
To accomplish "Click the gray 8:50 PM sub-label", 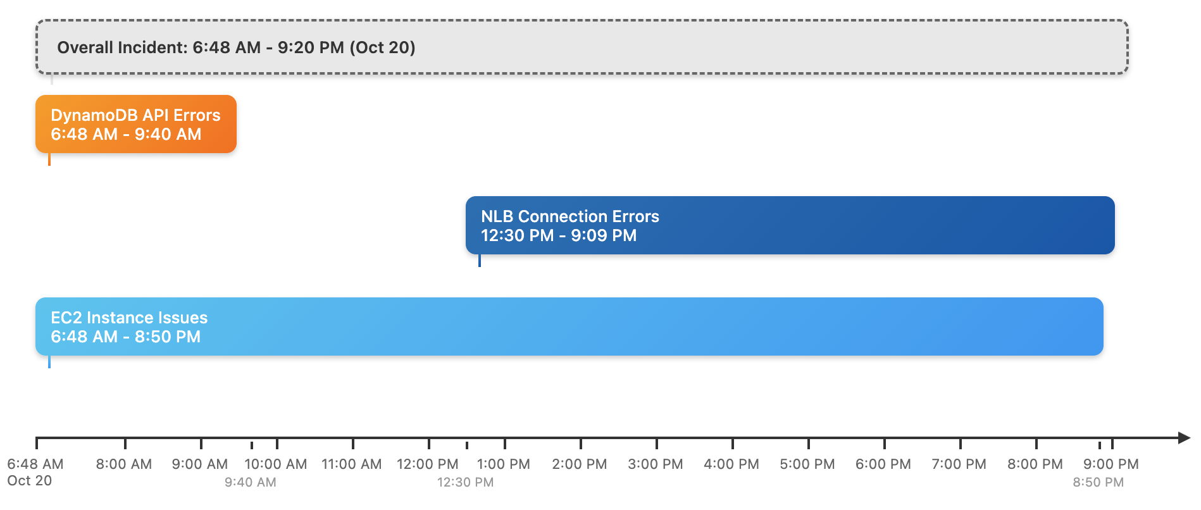I will (1098, 482).
